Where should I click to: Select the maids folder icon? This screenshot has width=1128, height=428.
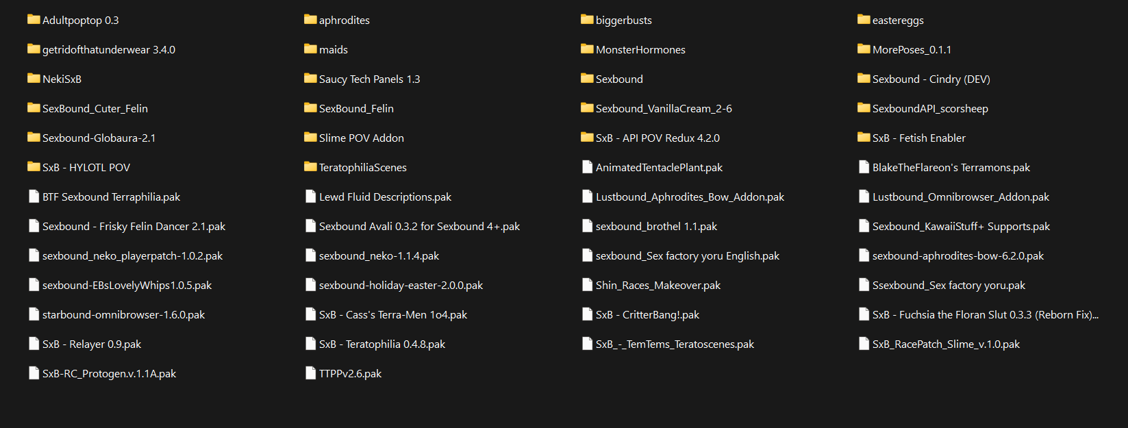pyautogui.click(x=310, y=49)
